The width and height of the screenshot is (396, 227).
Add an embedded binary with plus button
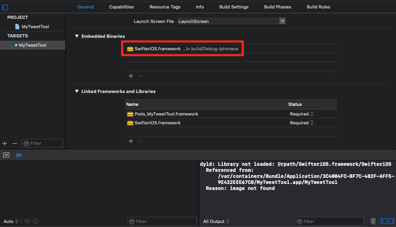point(131,76)
